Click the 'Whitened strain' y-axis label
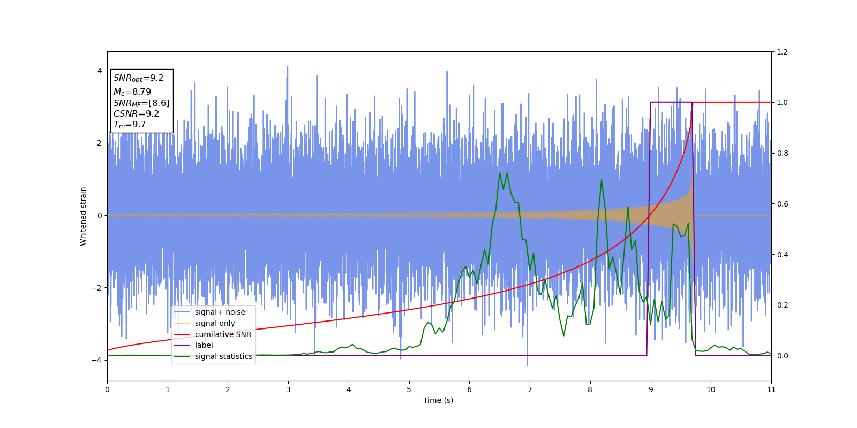Image resolution: width=857 pixels, height=428 pixels. click(84, 216)
